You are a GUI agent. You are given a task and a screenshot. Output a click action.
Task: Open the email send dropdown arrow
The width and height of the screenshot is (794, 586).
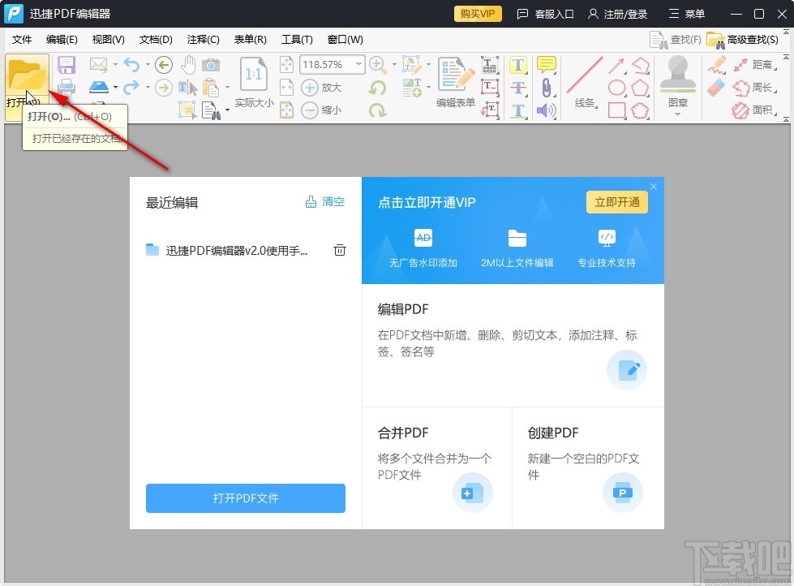(x=115, y=63)
